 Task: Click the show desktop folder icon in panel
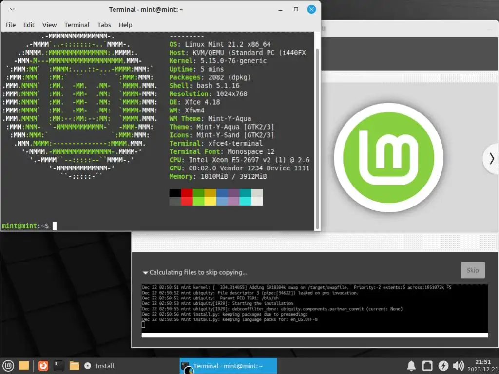click(x=24, y=366)
